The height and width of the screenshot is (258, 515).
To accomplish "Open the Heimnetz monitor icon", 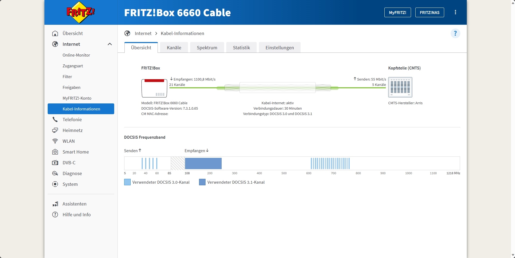I will point(55,130).
